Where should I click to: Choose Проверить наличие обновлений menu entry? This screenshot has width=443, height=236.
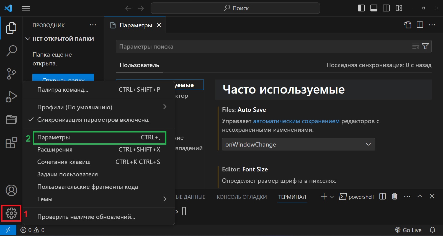point(99,217)
